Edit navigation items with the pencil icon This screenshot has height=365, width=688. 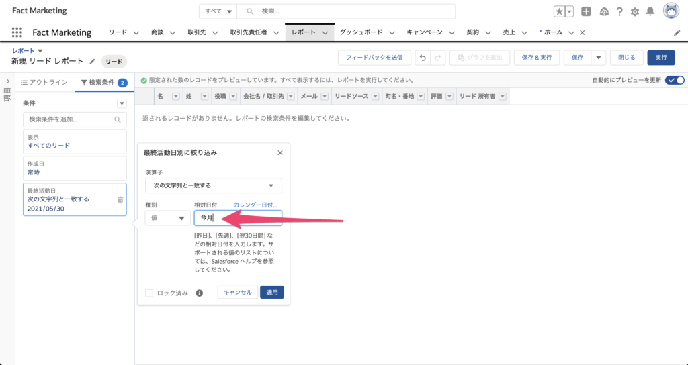677,33
